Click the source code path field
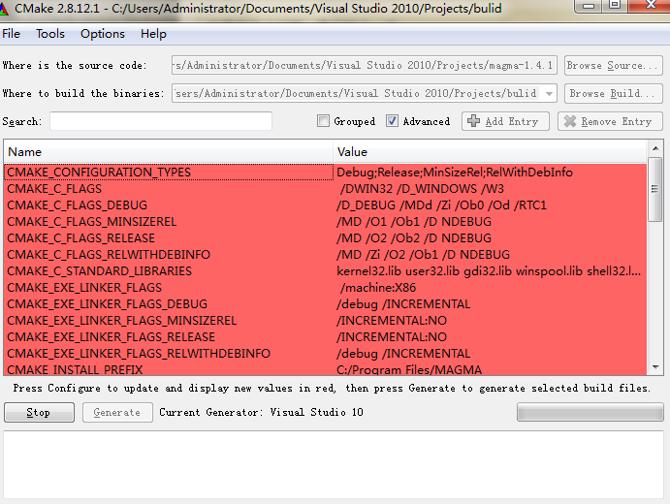The width and height of the screenshot is (670, 504). tap(364, 65)
